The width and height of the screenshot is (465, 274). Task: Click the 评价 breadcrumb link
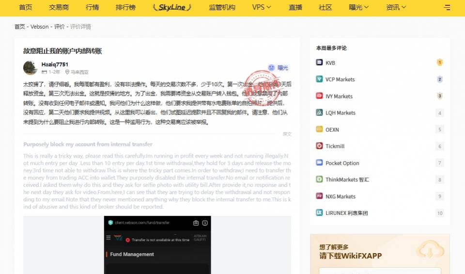tap(59, 26)
